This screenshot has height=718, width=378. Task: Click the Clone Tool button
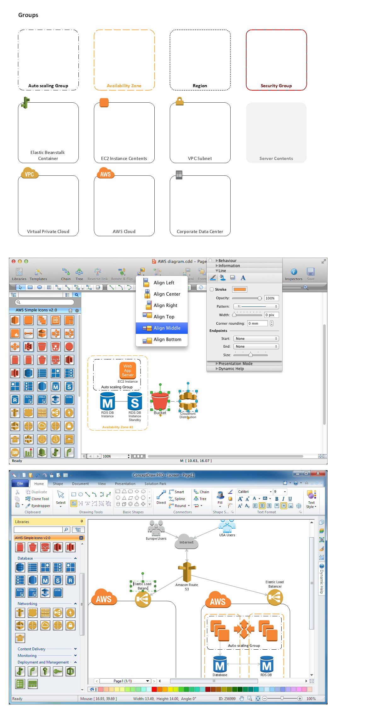pos(37,499)
